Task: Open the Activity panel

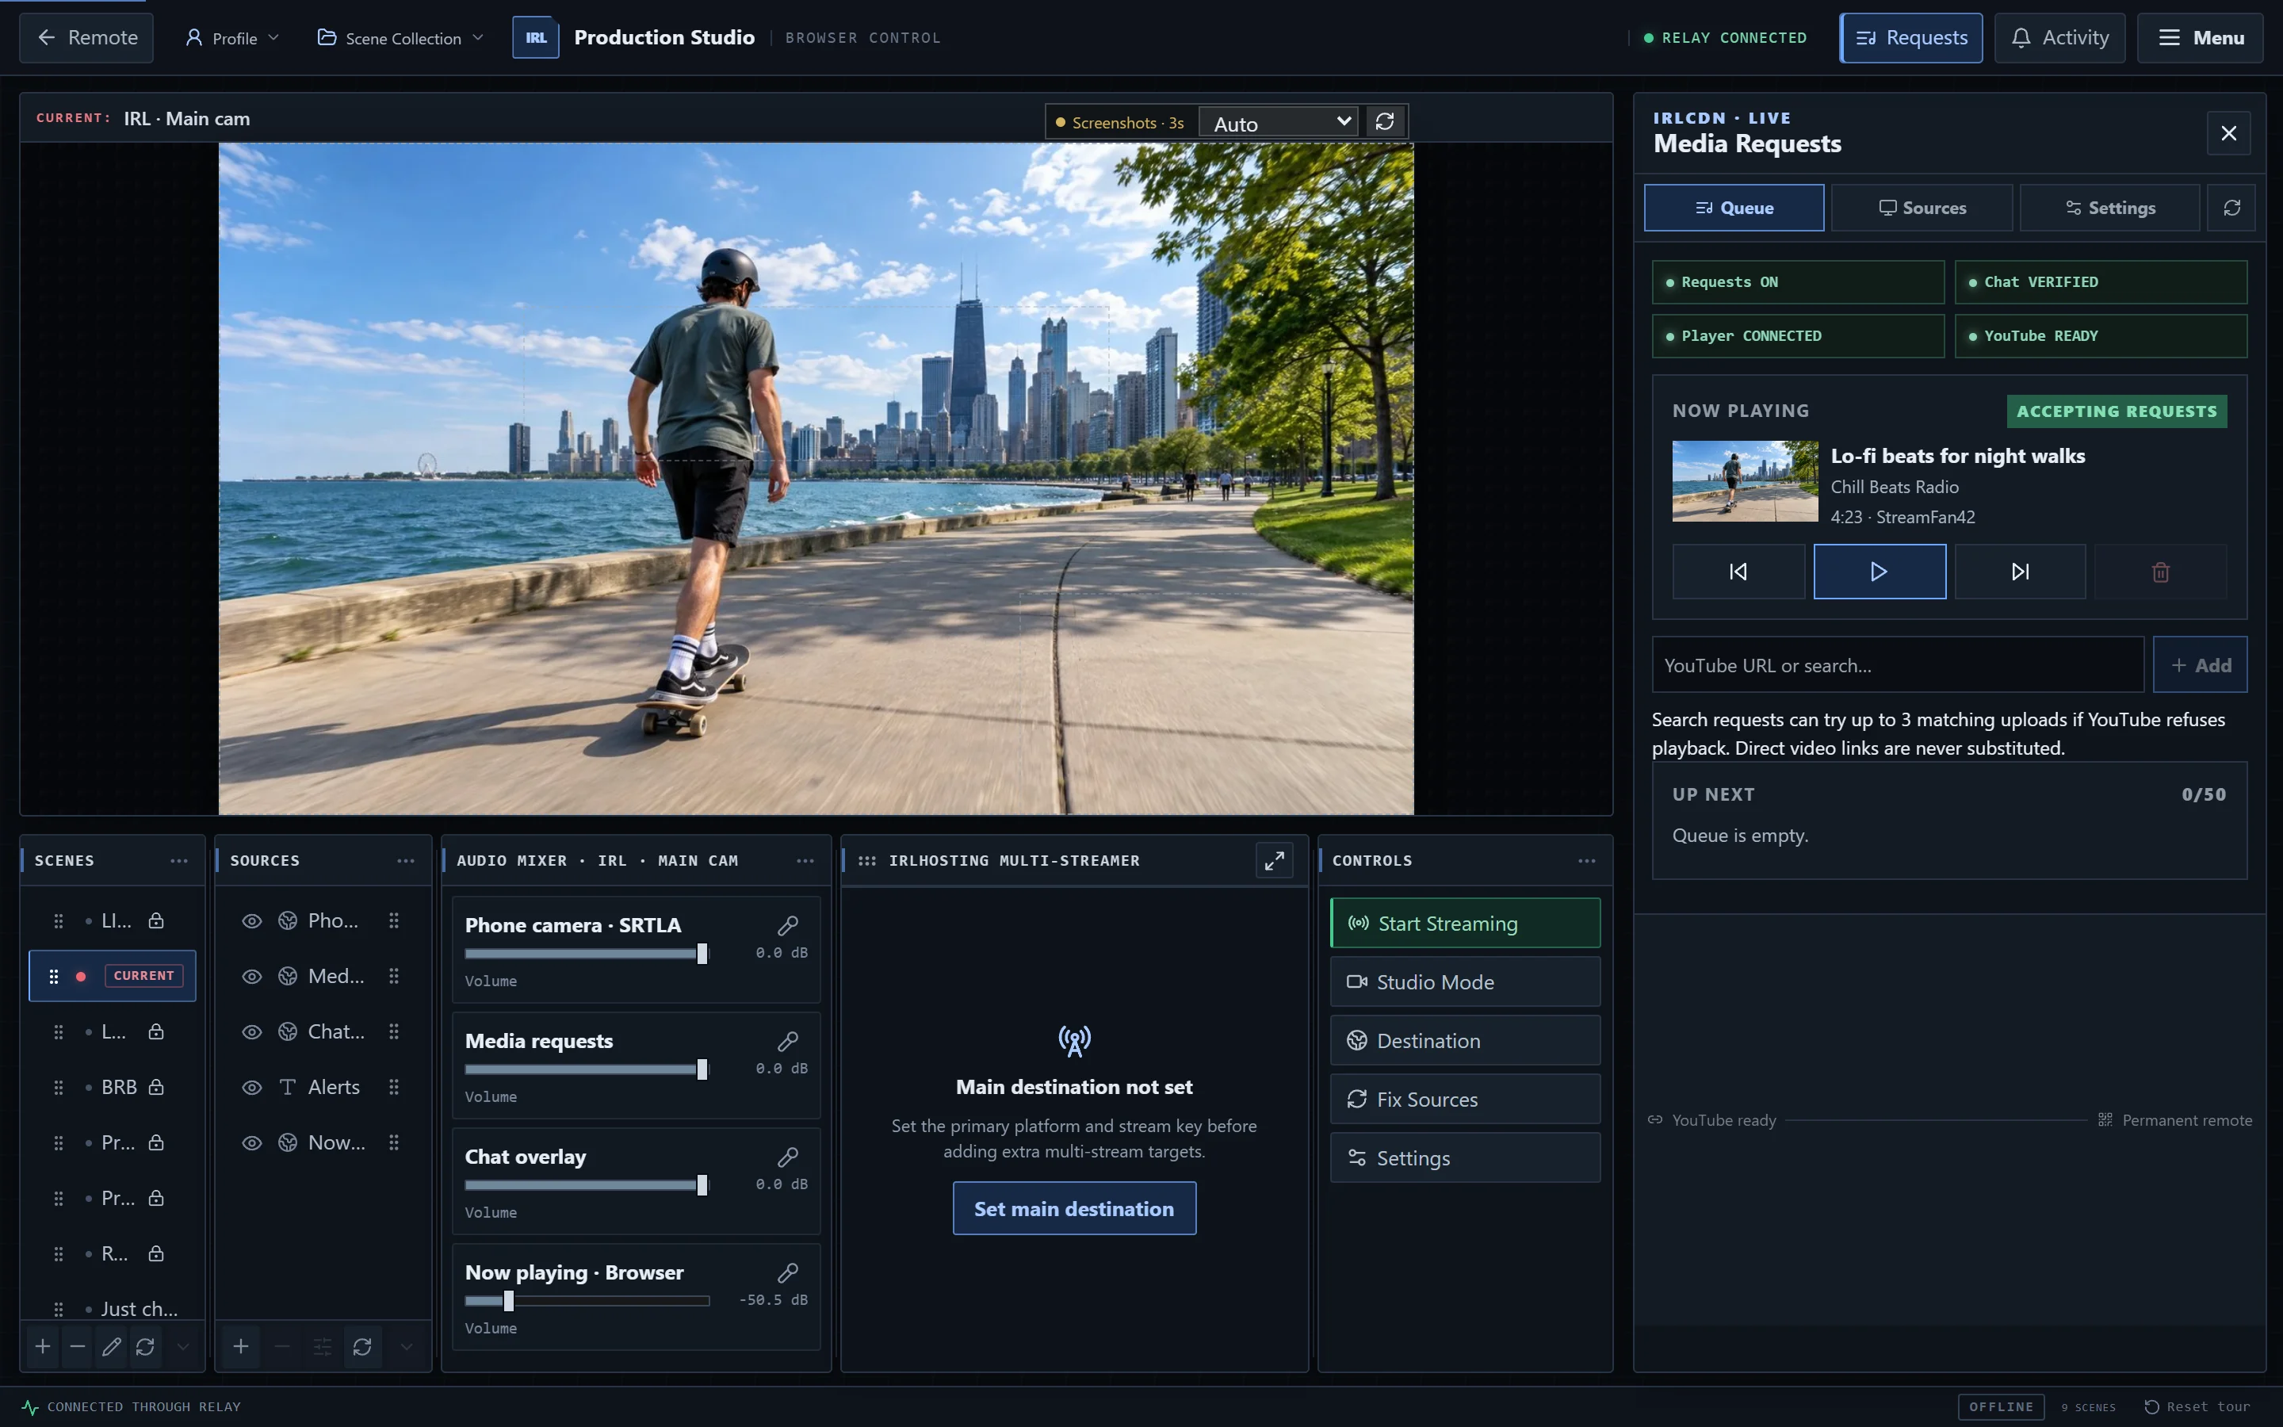Action: point(2059,38)
